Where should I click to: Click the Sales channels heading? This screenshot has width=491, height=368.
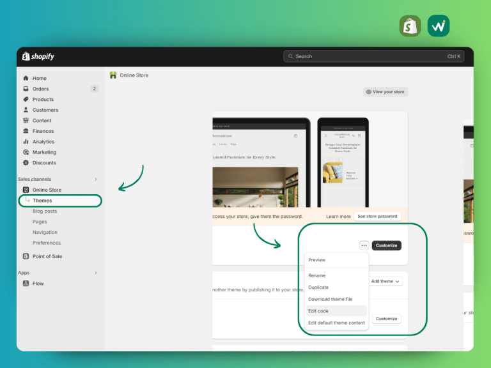click(35, 179)
